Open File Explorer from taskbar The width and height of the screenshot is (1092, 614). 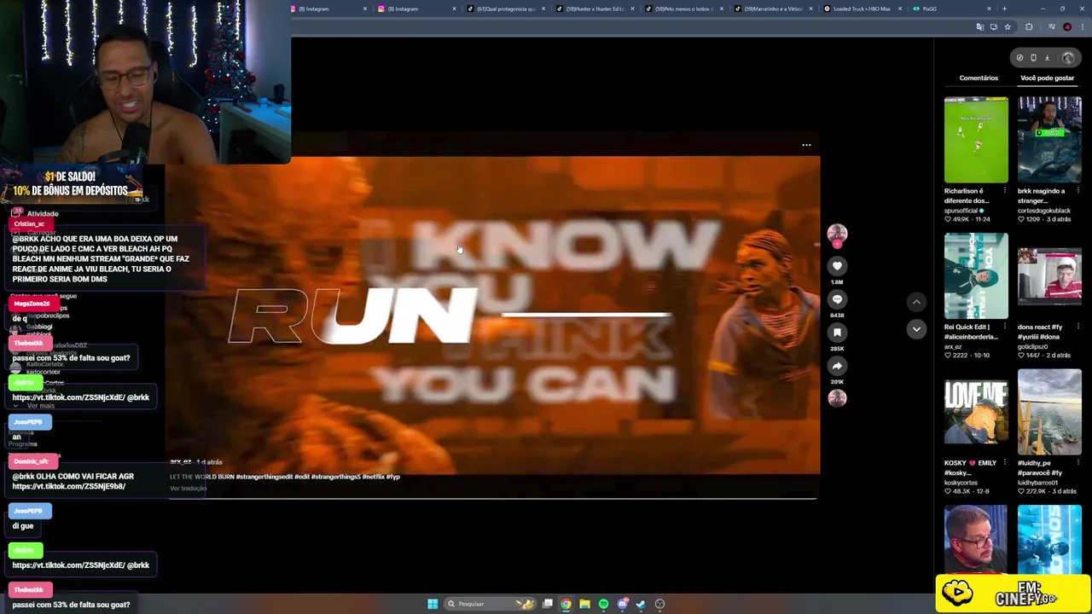[584, 604]
